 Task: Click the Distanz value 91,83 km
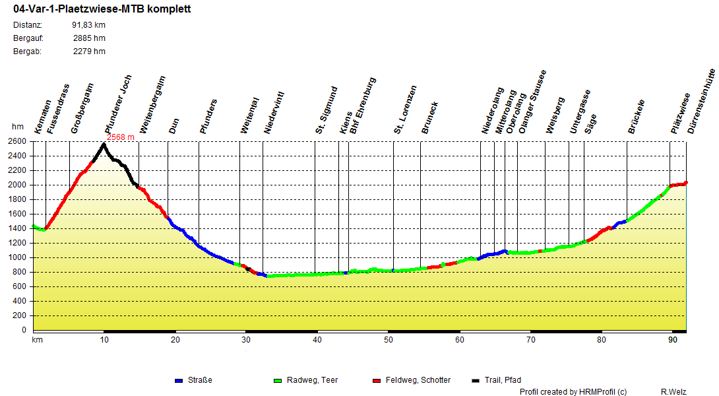tap(88, 25)
